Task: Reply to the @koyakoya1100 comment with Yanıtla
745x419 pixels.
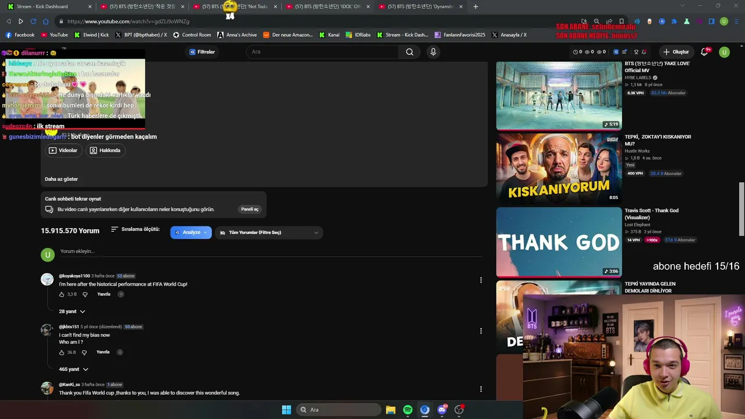Action: [x=104, y=294]
